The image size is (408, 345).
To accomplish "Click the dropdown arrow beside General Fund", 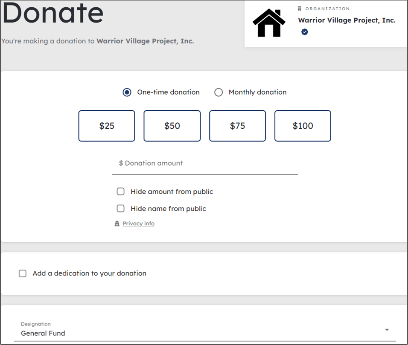I will pos(387,330).
